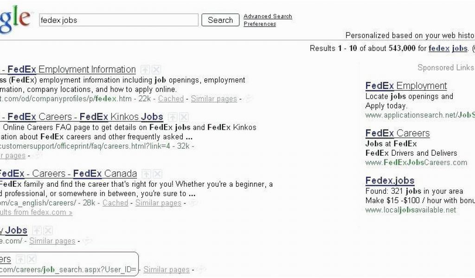Open the Fedex.jobs sponsored link

[x=390, y=181]
